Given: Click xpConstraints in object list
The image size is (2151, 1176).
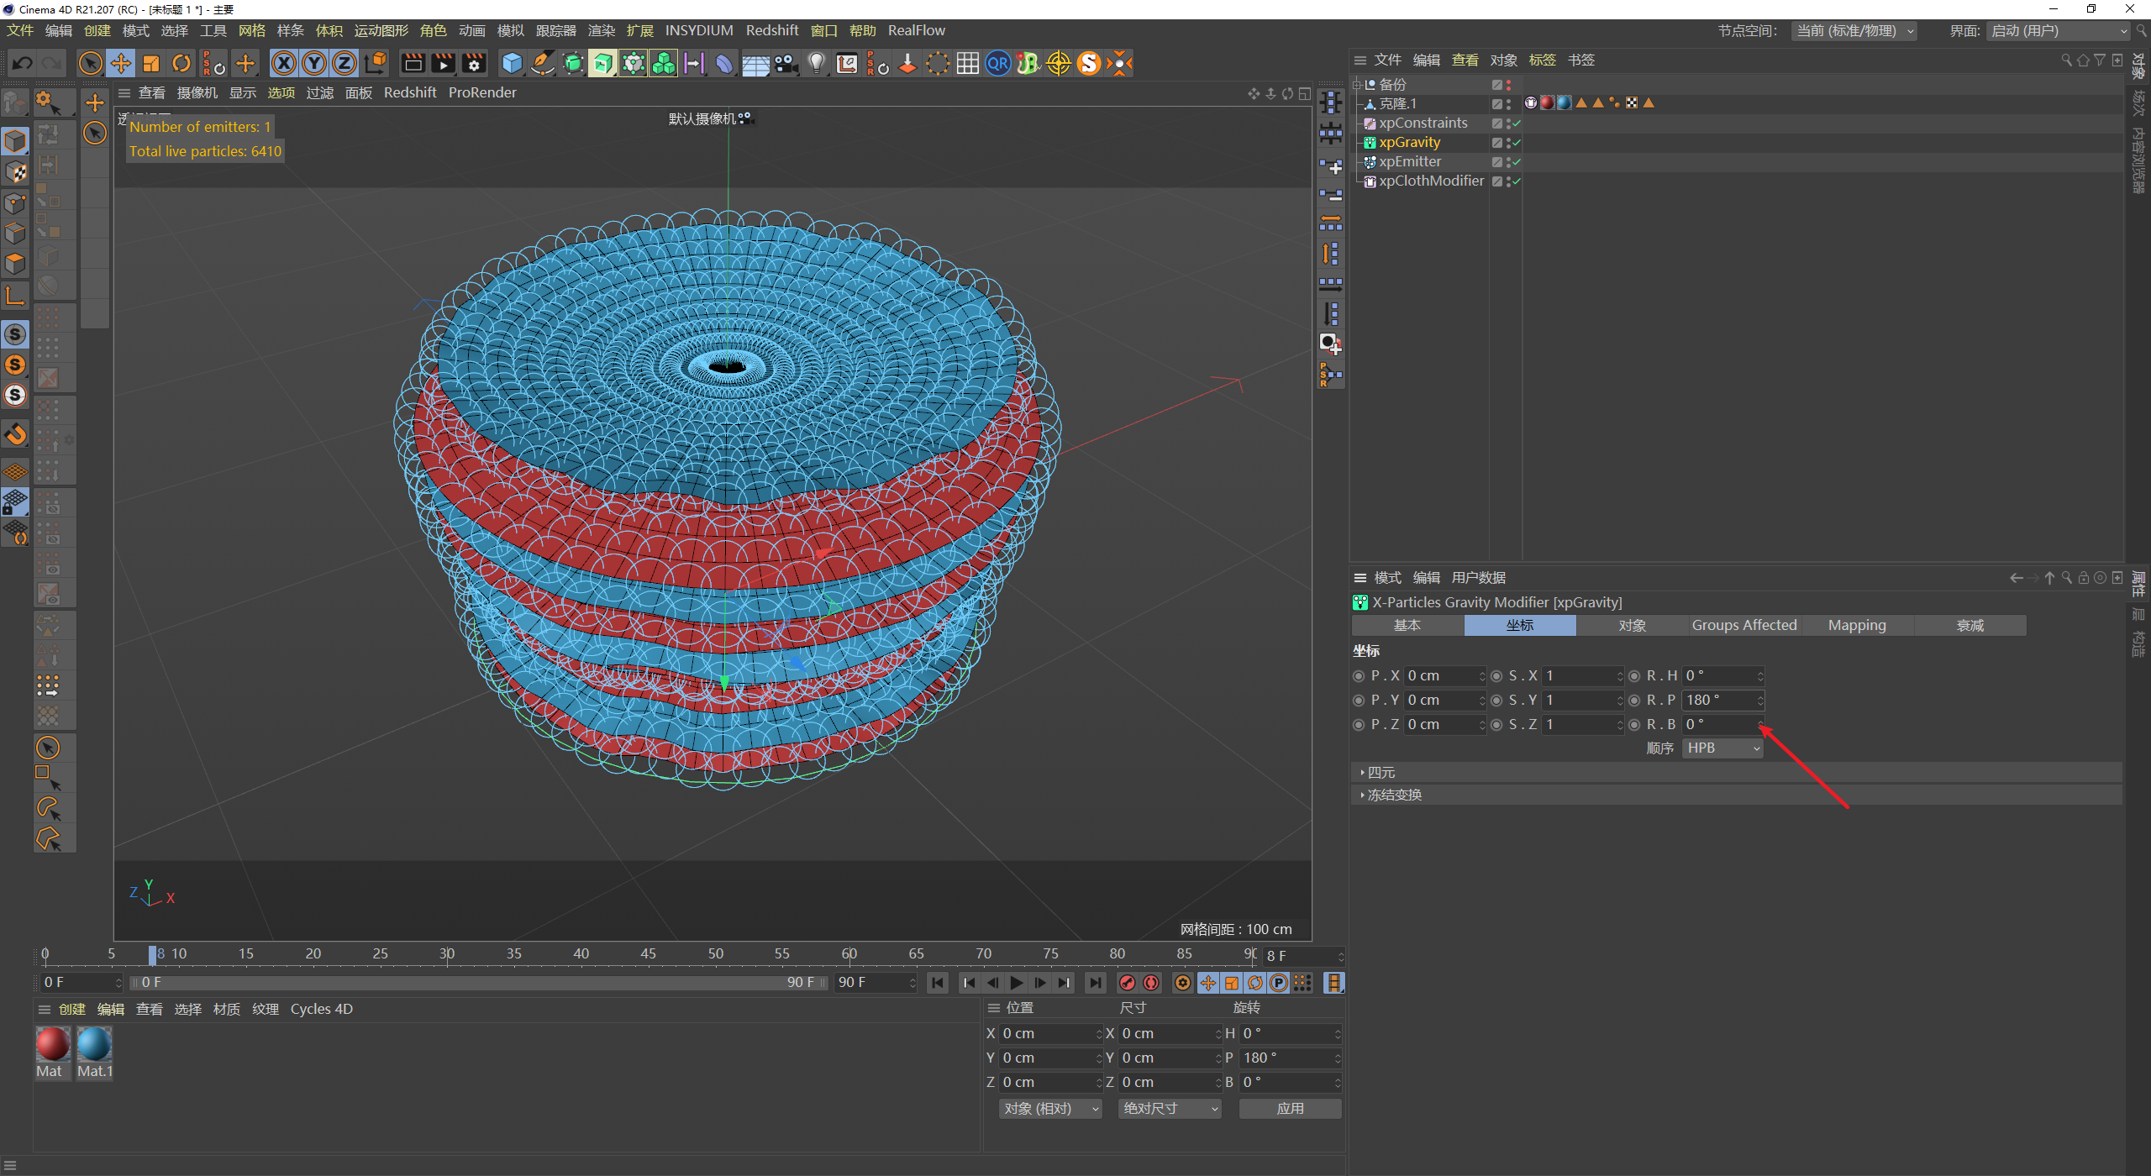Looking at the screenshot, I should tap(1423, 122).
